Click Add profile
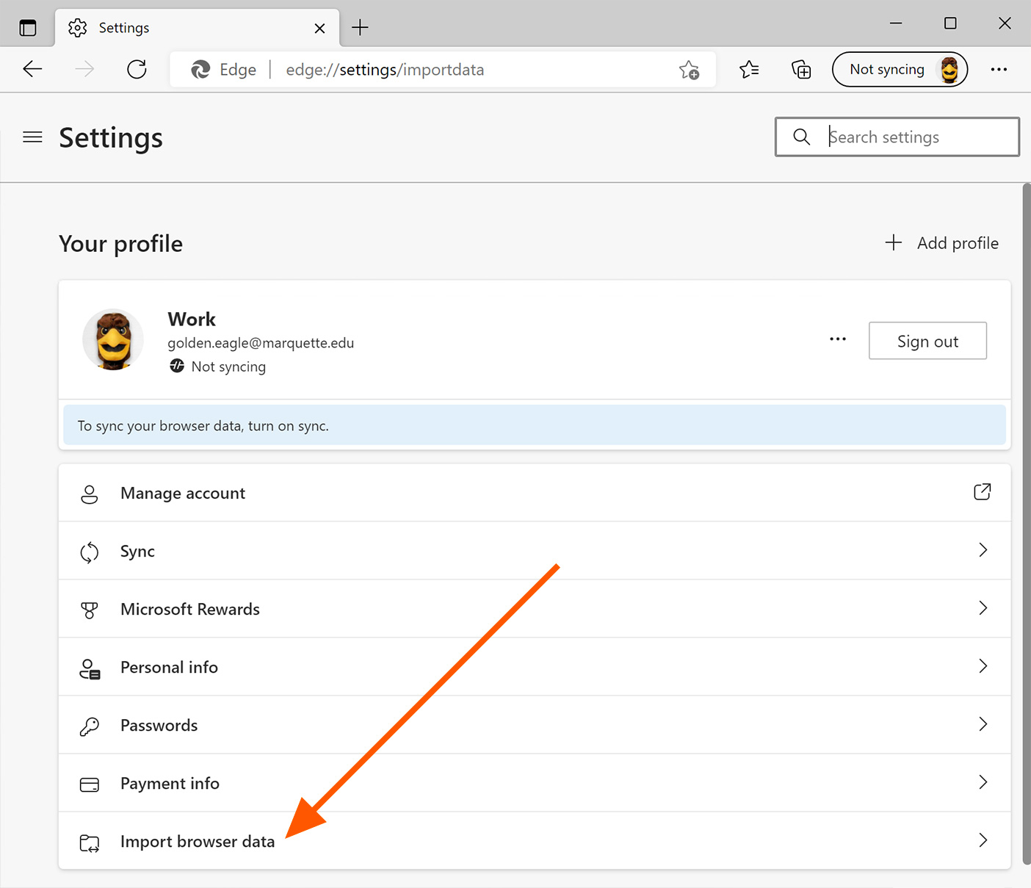Viewport: 1031px width, 888px height. [x=942, y=243]
